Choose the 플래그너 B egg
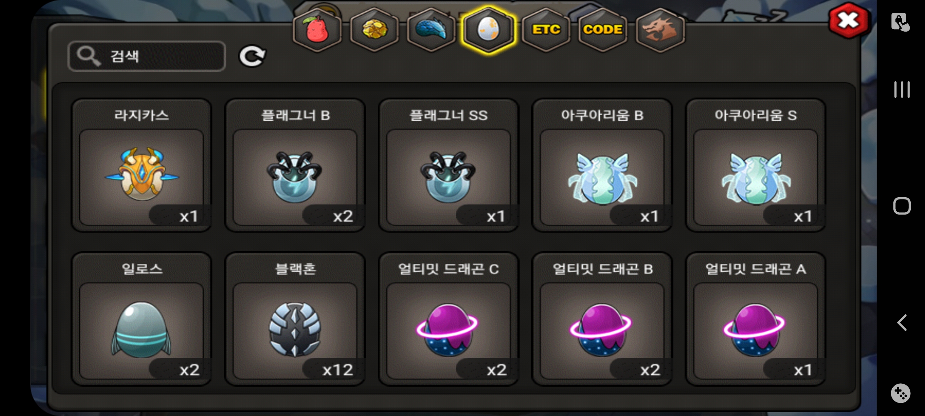This screenshot has width=925, height=416. (295, 165)
